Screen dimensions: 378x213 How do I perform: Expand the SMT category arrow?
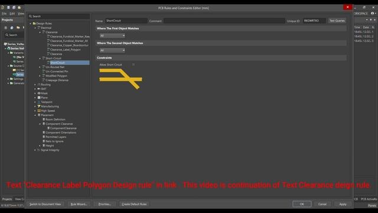35,89
